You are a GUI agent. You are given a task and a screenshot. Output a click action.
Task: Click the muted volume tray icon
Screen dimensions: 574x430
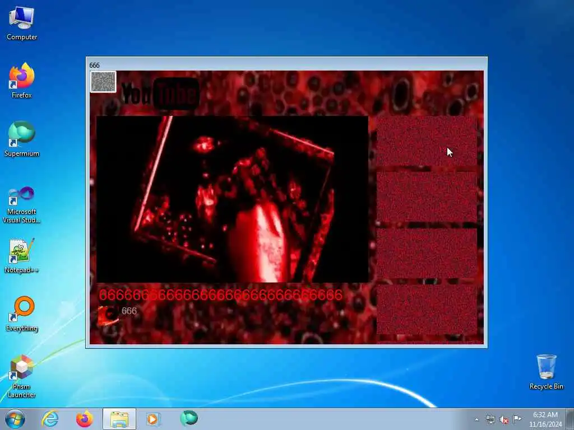(x=504, y=419)
